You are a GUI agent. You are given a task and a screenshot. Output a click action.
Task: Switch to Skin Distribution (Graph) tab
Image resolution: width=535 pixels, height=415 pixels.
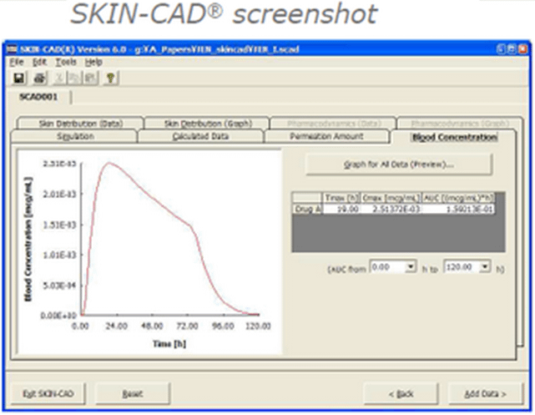point(208,124)
